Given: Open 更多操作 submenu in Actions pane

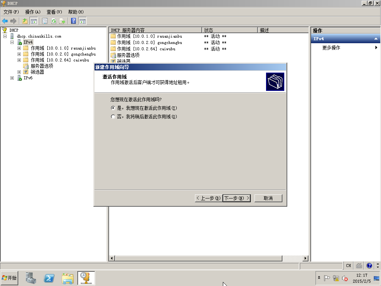Looking at the screenshot, I should 346,48.
